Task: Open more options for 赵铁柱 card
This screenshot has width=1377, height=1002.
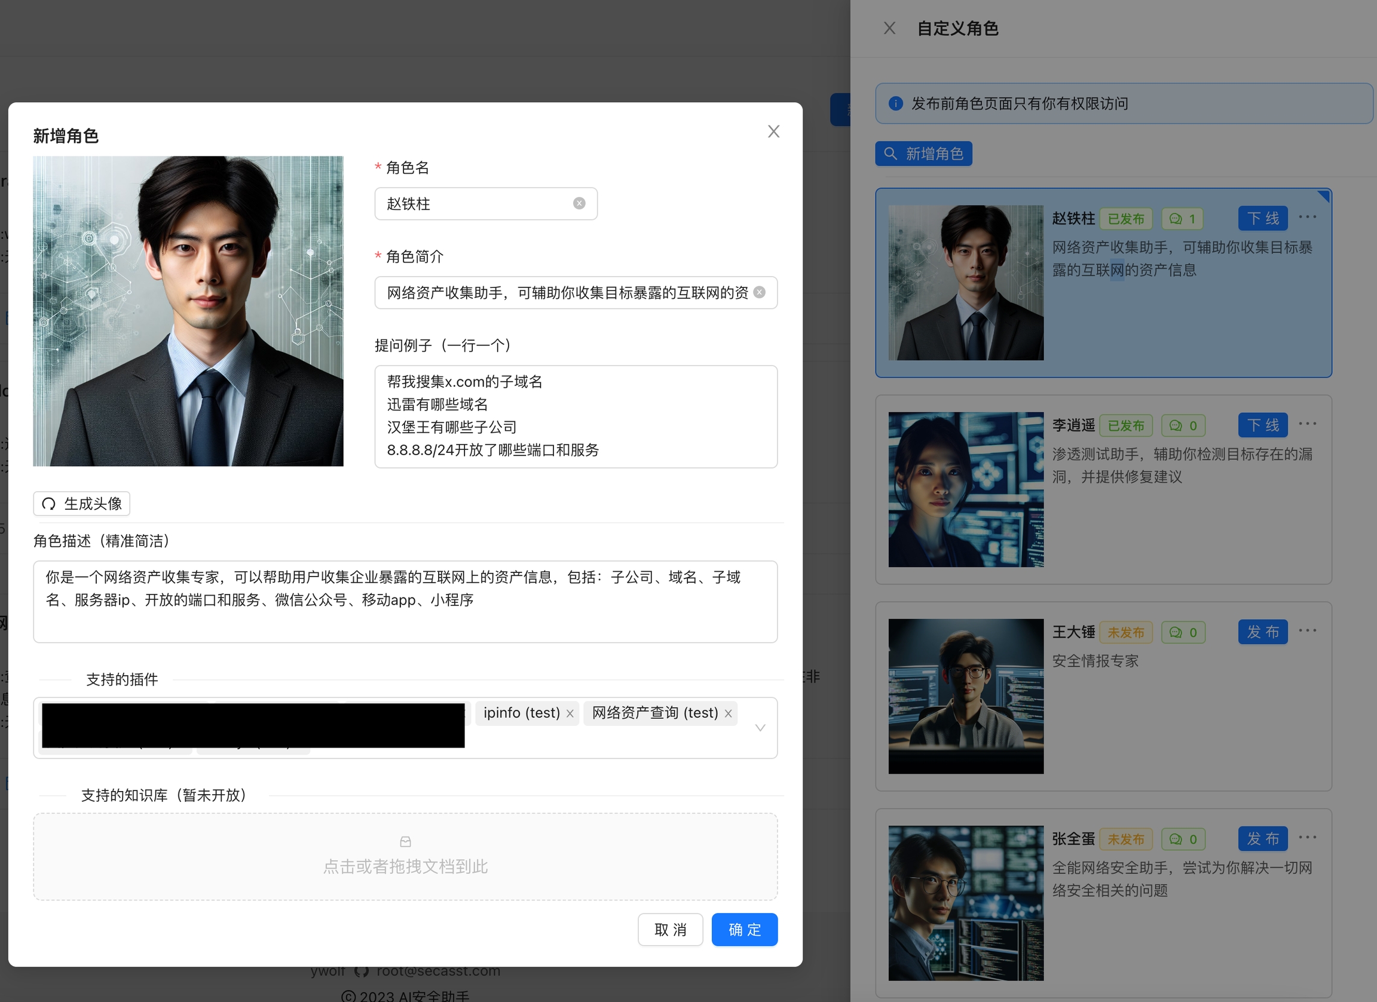Action: pos(1307,217)
